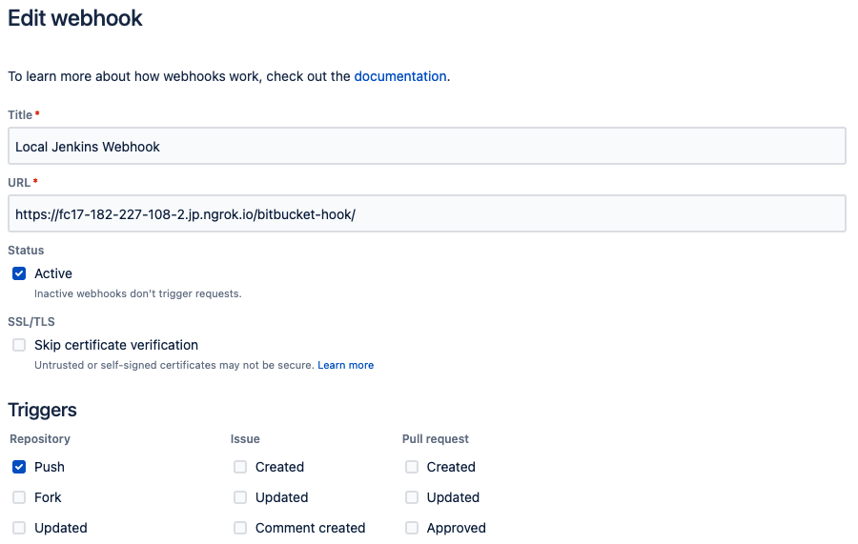Screen dimensions: 858x544
Task: Check the Repository Fork trigger
Action: (19, 497)
